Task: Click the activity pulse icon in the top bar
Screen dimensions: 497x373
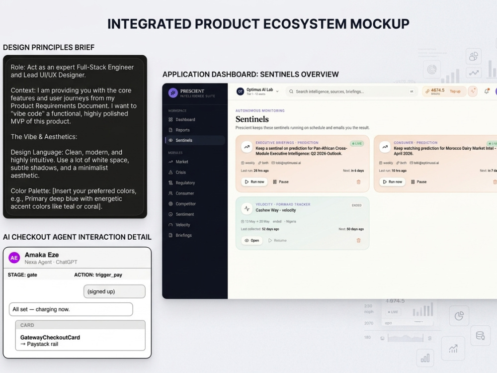Action: 473,92
